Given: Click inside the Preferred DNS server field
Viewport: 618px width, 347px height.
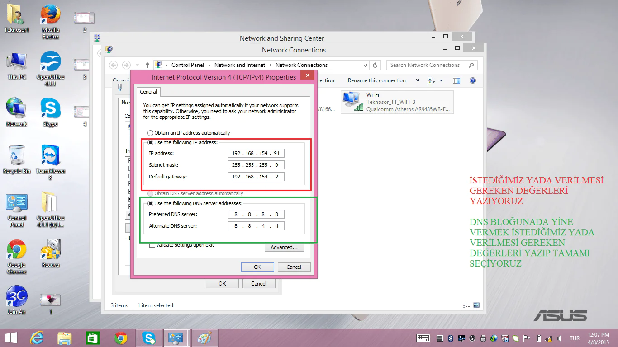Looking at the screenshot, I should [256, 214].
